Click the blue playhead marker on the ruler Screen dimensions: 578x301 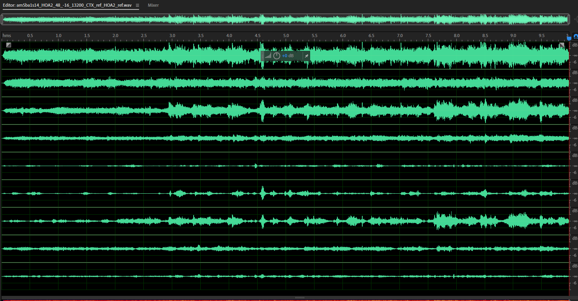[569, 38]
